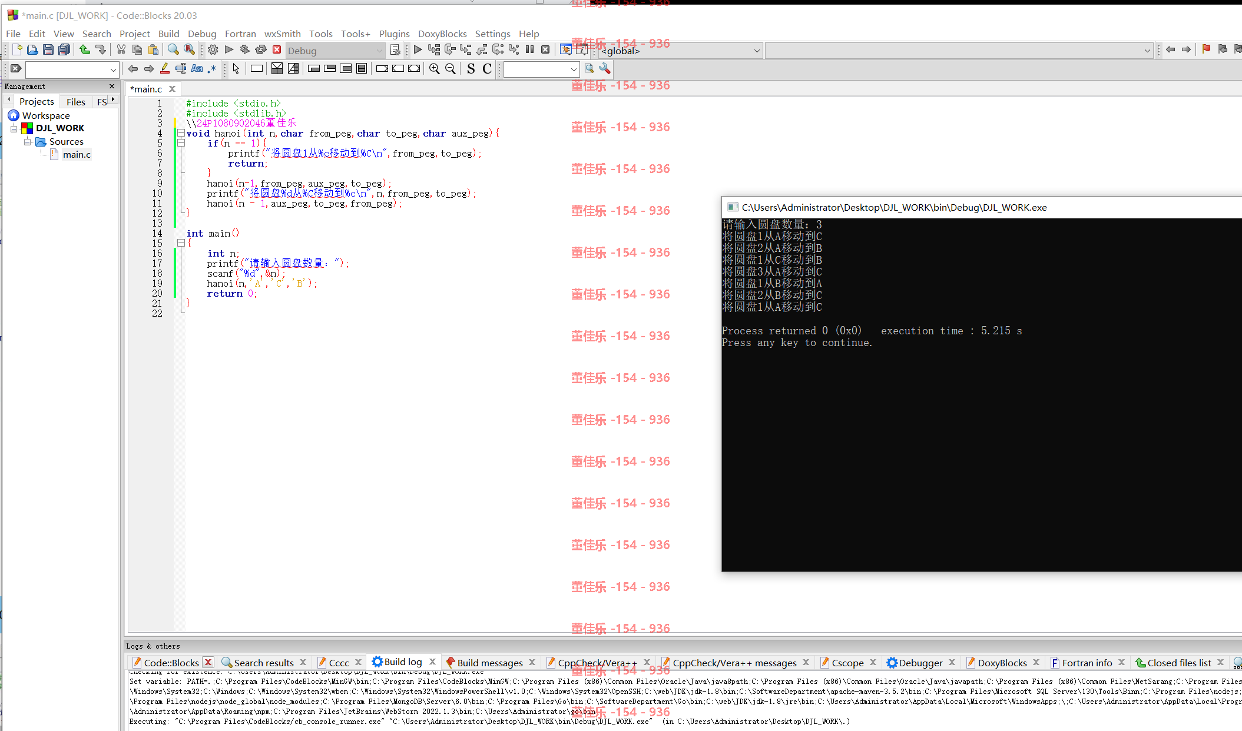Stop the debugger with the X-box icon
Viewport: 1242px width, 731px height.
tap(545, 50)
